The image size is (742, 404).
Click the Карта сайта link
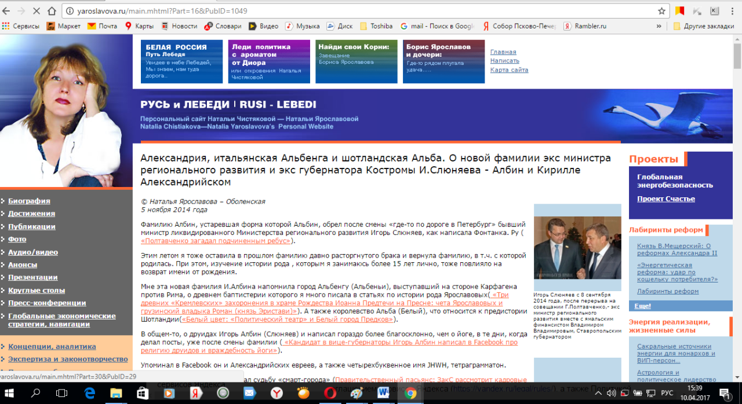(510, 70)
